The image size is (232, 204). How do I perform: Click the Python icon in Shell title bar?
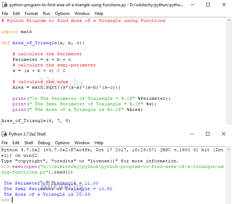(5, 134)
